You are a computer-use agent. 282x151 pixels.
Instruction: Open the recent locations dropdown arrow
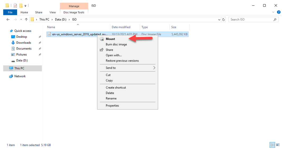21,20
